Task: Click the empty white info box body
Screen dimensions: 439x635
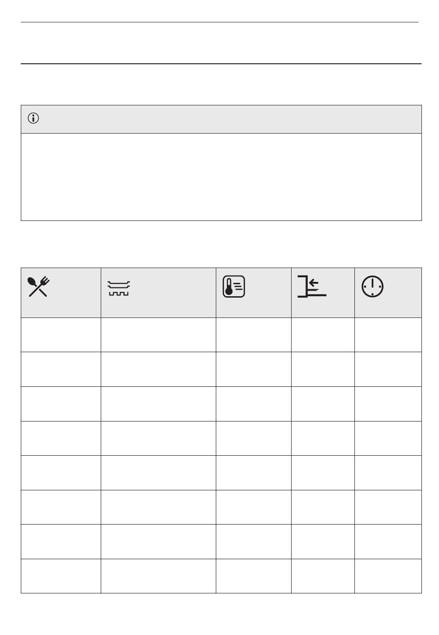Action: 221,177
